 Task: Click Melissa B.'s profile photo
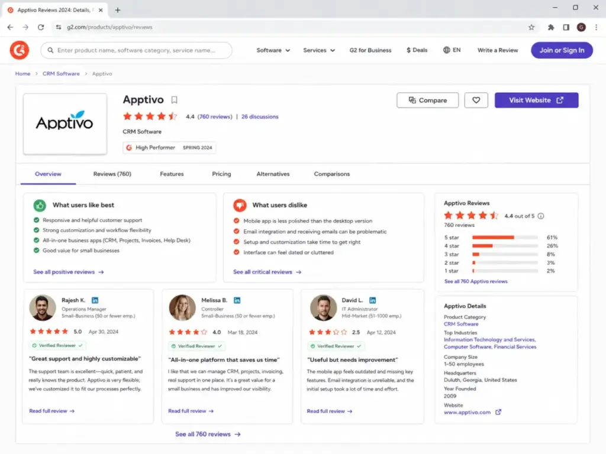[x=182, y=307]
